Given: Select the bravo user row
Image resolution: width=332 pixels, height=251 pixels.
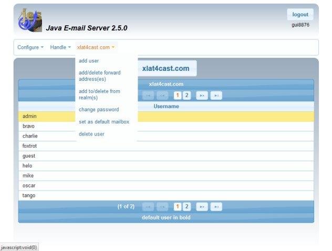Looking at the screenshot, I should coord(166,126).
